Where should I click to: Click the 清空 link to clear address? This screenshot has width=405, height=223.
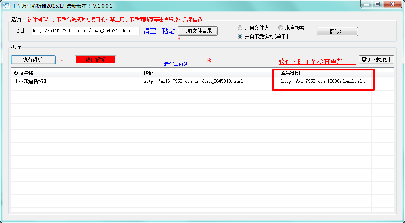coord(150,31)
